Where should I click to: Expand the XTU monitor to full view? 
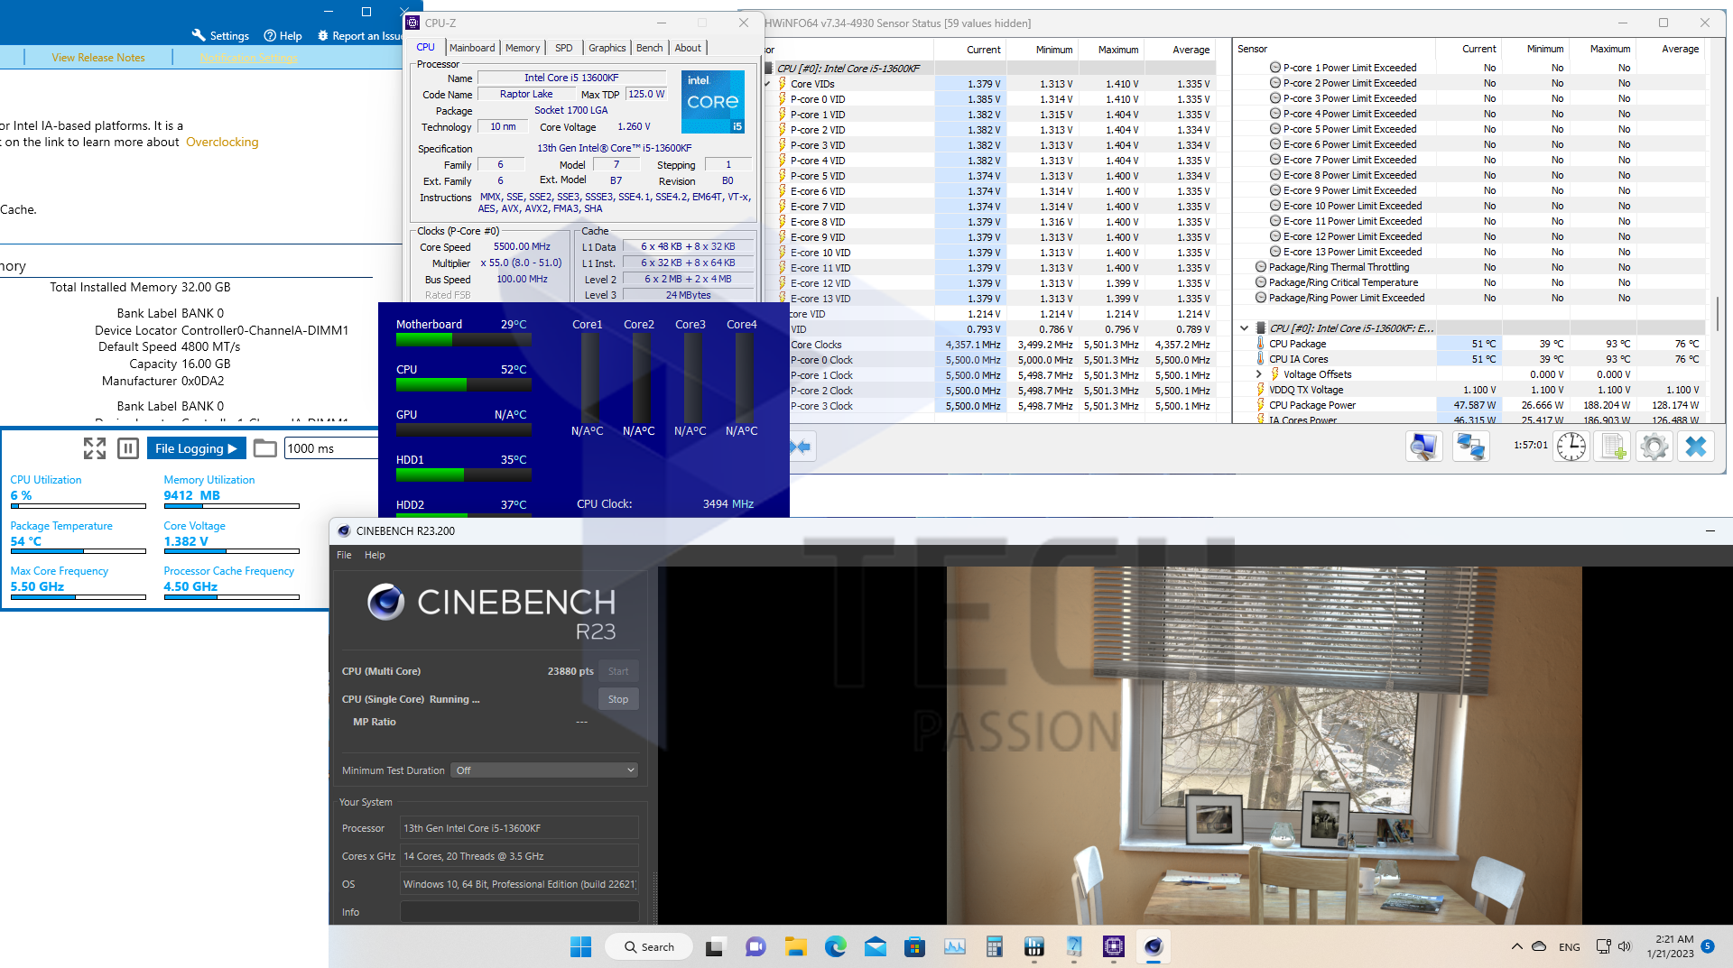click(95, 448)
